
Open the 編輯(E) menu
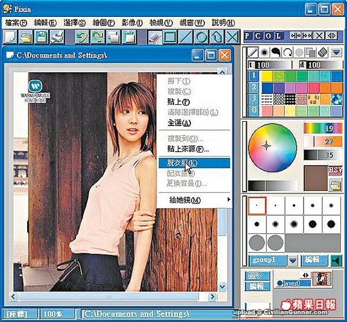pyautogui.click(x=45, y=22)
